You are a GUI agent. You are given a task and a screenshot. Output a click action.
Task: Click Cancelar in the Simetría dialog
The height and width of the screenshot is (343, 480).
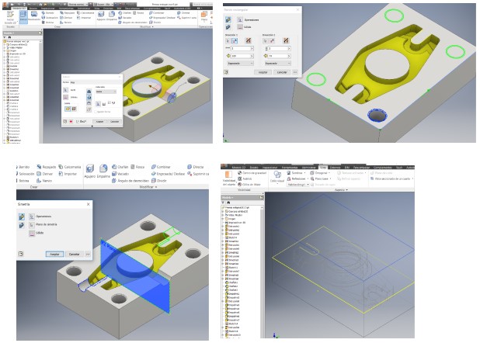coord(74,254)
